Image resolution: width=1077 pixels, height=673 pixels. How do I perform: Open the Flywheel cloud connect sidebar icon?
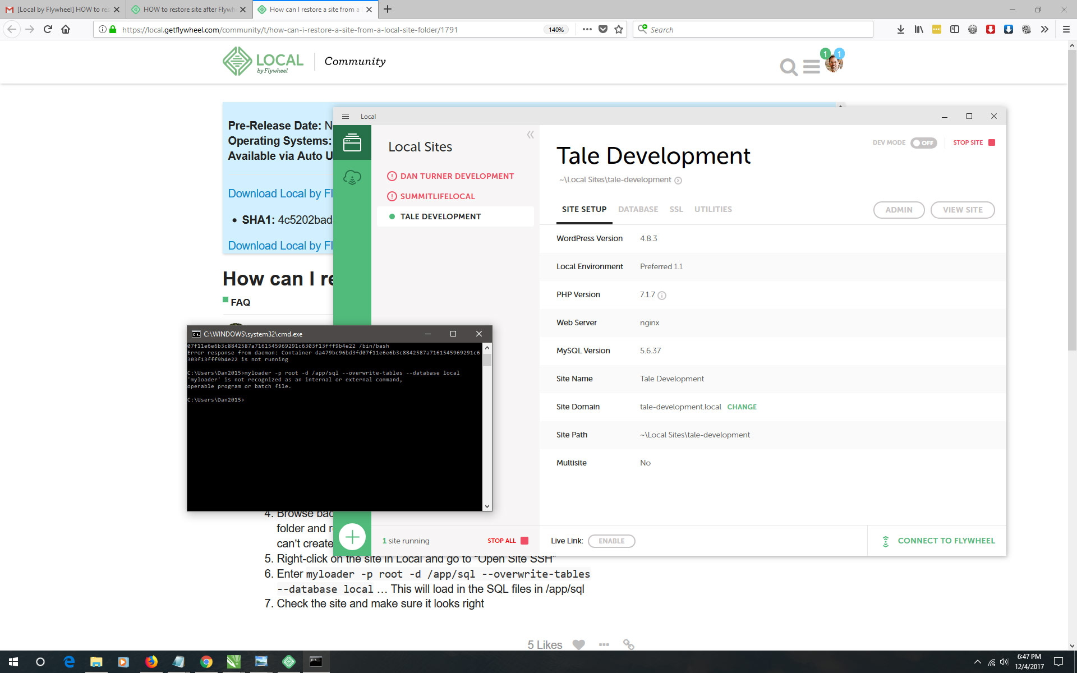pyautogui.click(x=352, y=178)
